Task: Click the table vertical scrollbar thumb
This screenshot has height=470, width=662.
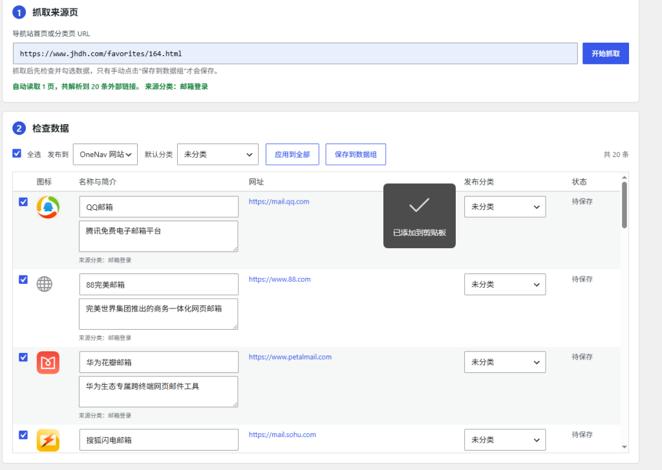Action: [625, 205]
